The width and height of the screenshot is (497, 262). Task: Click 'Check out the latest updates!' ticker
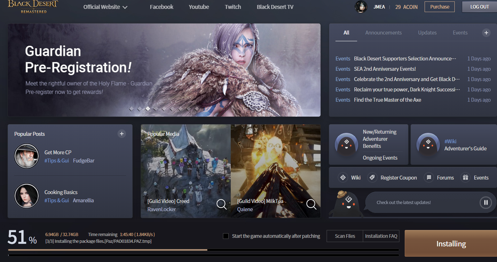pos(404,202)
